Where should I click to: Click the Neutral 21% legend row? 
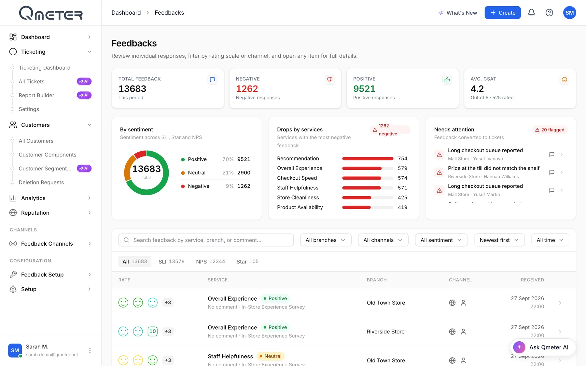point(216,173)
